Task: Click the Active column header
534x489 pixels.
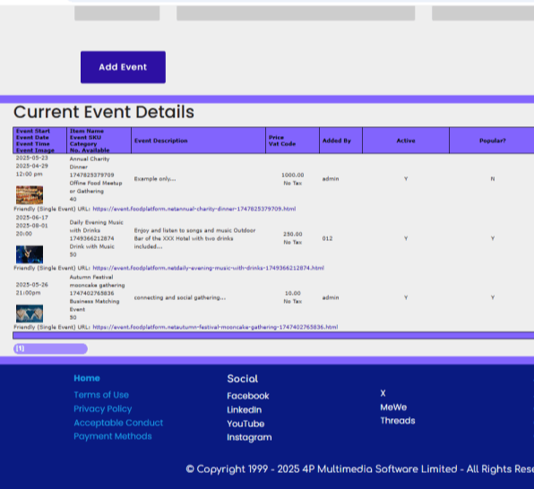Action: point(406,141)
